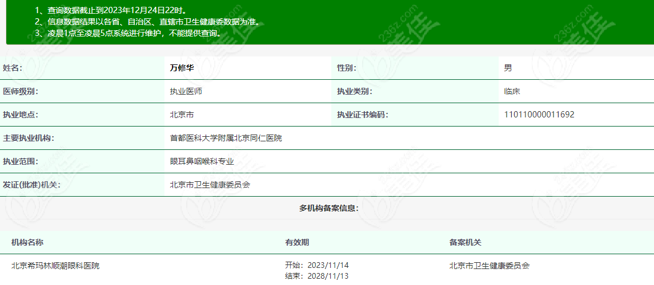Click the end date 2028/11/13
This screenshot has height=285, width=654.
click(x=327, y=276)
